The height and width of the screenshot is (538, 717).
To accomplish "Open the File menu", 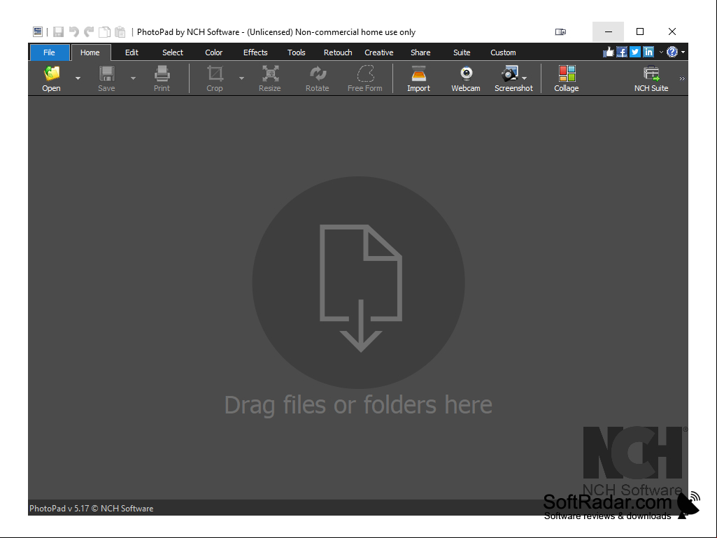I will 50,52.
